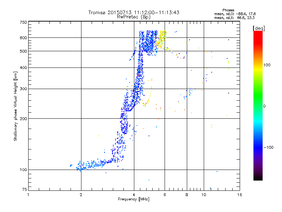
Task: Click the rainbow phase colorbar
Action: tap(258, 105)
